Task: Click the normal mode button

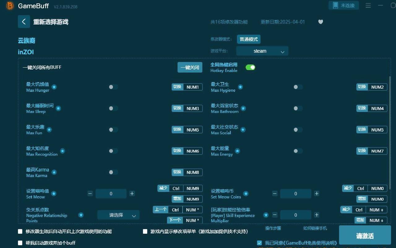Action: click(x=249, y=39)
